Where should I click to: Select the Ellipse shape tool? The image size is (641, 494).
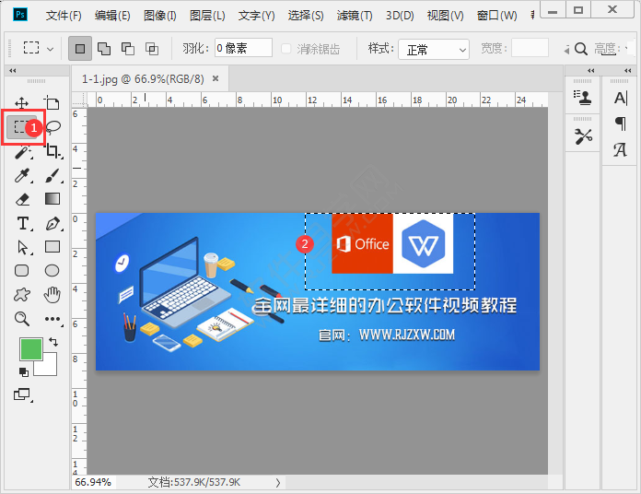click(x=52, y=270)
